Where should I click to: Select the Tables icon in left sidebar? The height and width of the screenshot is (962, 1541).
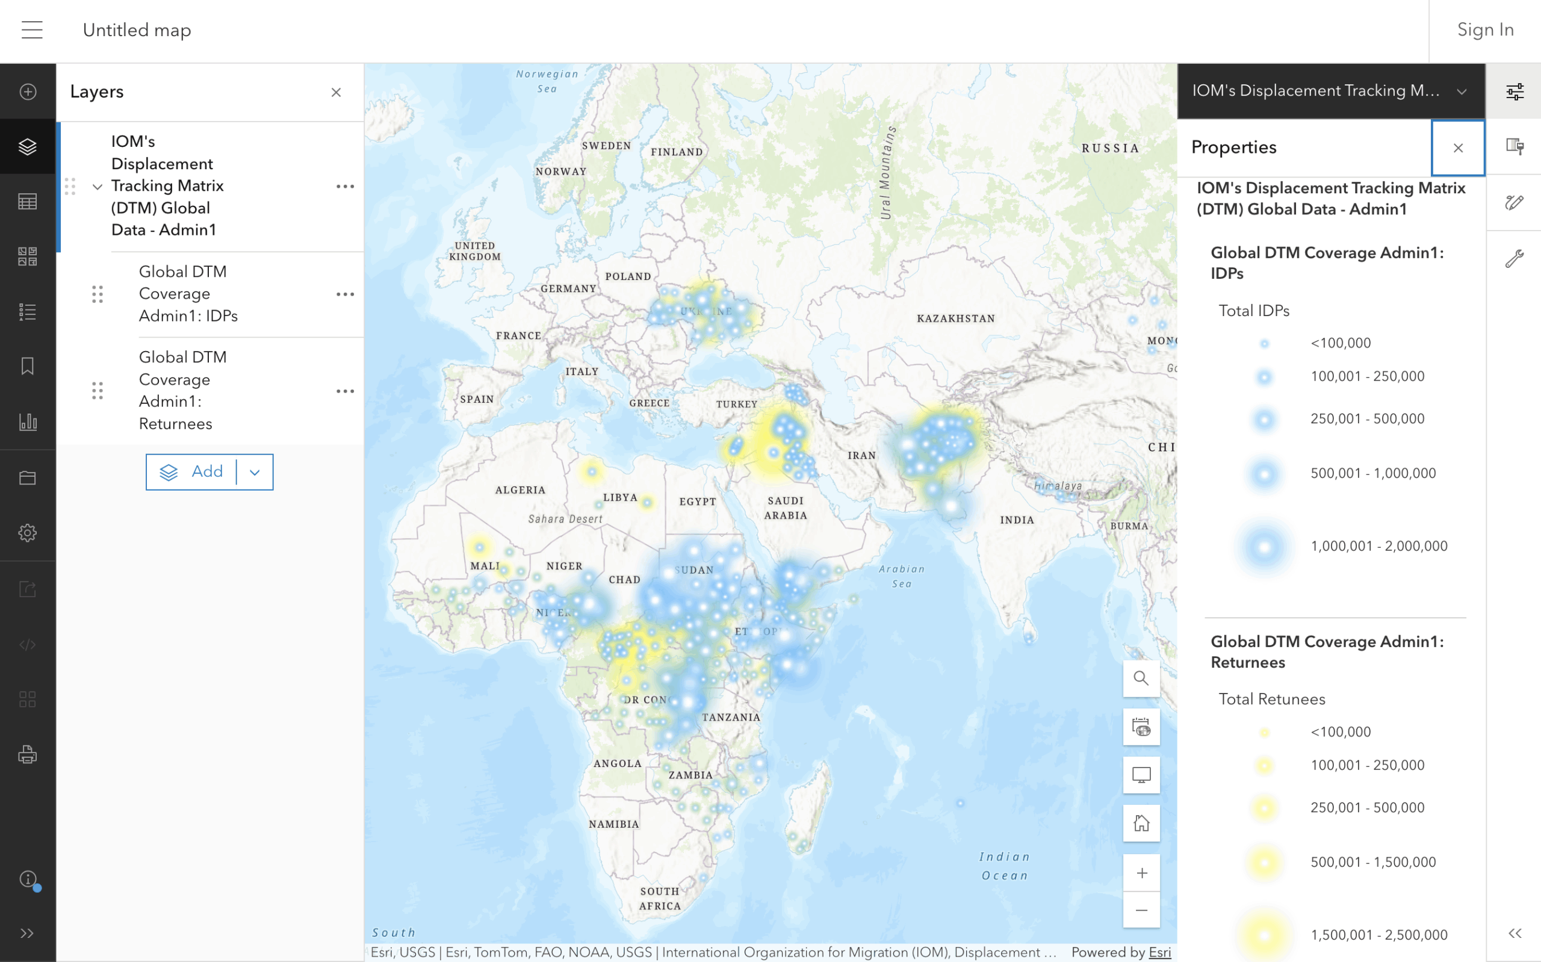pyautogui.click(x=28, y=201)
